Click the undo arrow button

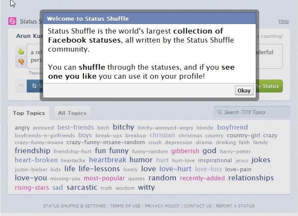click(21, 86)
